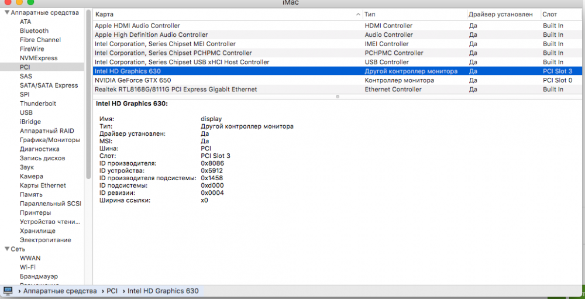This screenshot has width=585, height=299.
Task: Click the device ID value 0x5912
Action: click(212, 171)
